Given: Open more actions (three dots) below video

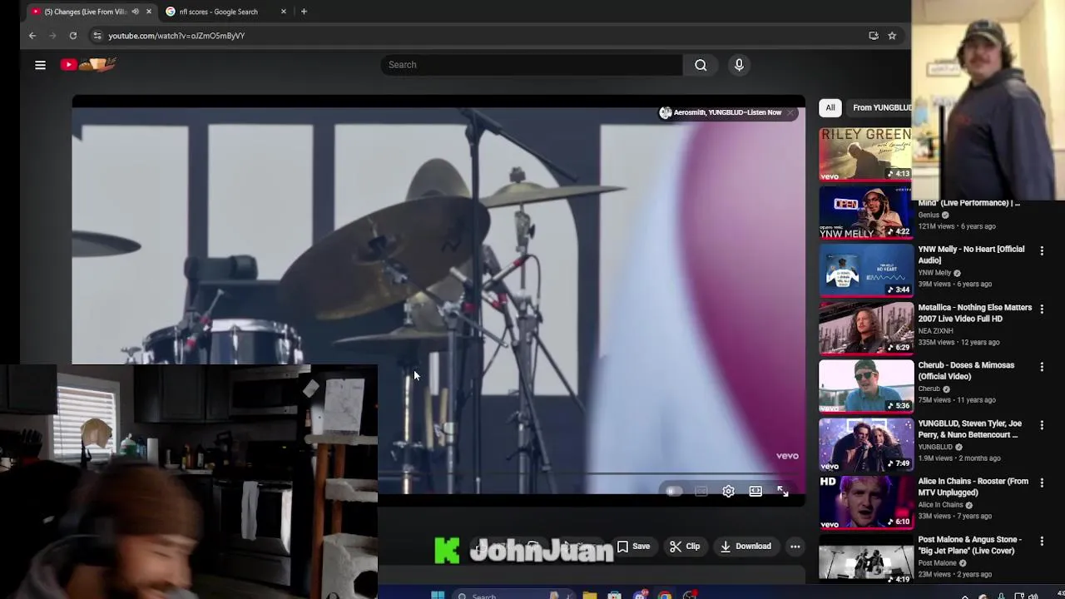Looking at the screenshot, I should point(795,547).
